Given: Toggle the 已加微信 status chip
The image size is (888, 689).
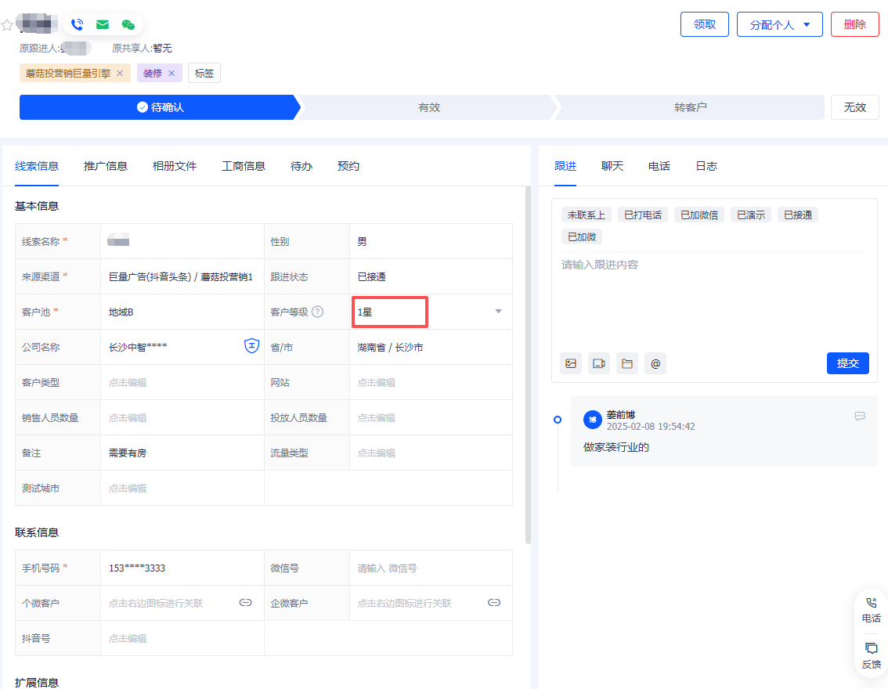Looking at the screenshot, I should pos(698,214).
